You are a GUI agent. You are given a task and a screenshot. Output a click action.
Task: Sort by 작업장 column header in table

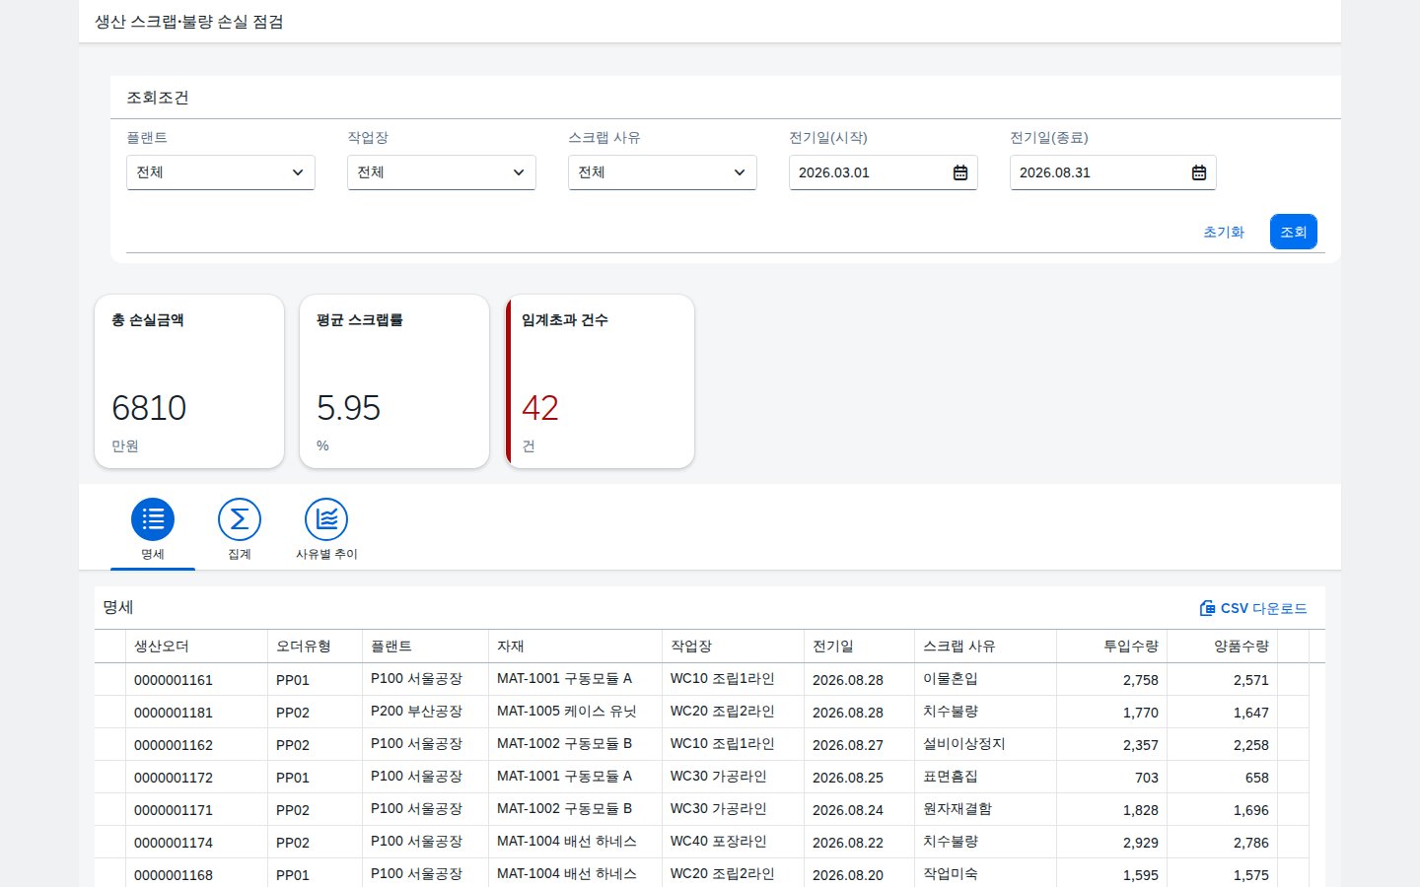pos(734,647)
